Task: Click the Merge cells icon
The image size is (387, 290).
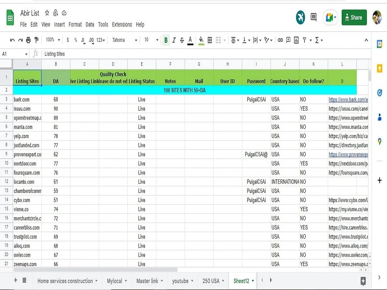Action: [218, 40]
